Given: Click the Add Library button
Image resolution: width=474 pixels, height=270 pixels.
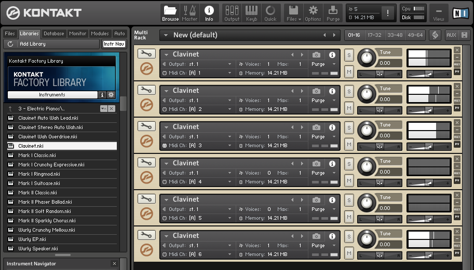Looking at the screenshot, I should click(33, 44).
